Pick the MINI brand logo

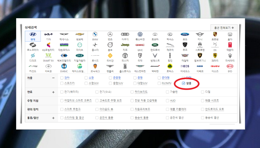tap(200, 34)
